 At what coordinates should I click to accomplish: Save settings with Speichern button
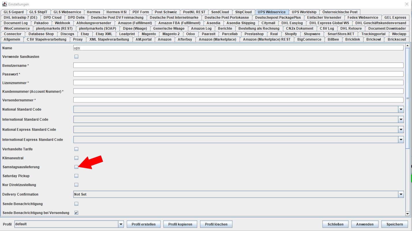click(395, 224)
